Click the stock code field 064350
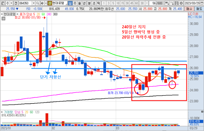The width and height of the screenshot is (204, 131). pyautogui.click(x=25, y=3)
